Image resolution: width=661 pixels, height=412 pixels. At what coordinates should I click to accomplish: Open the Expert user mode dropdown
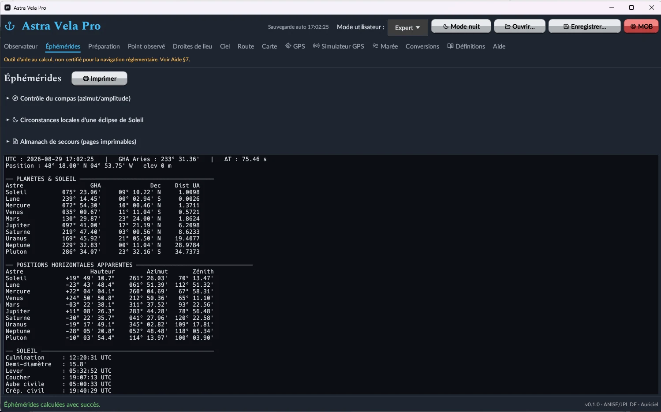[x=407, y=27]
